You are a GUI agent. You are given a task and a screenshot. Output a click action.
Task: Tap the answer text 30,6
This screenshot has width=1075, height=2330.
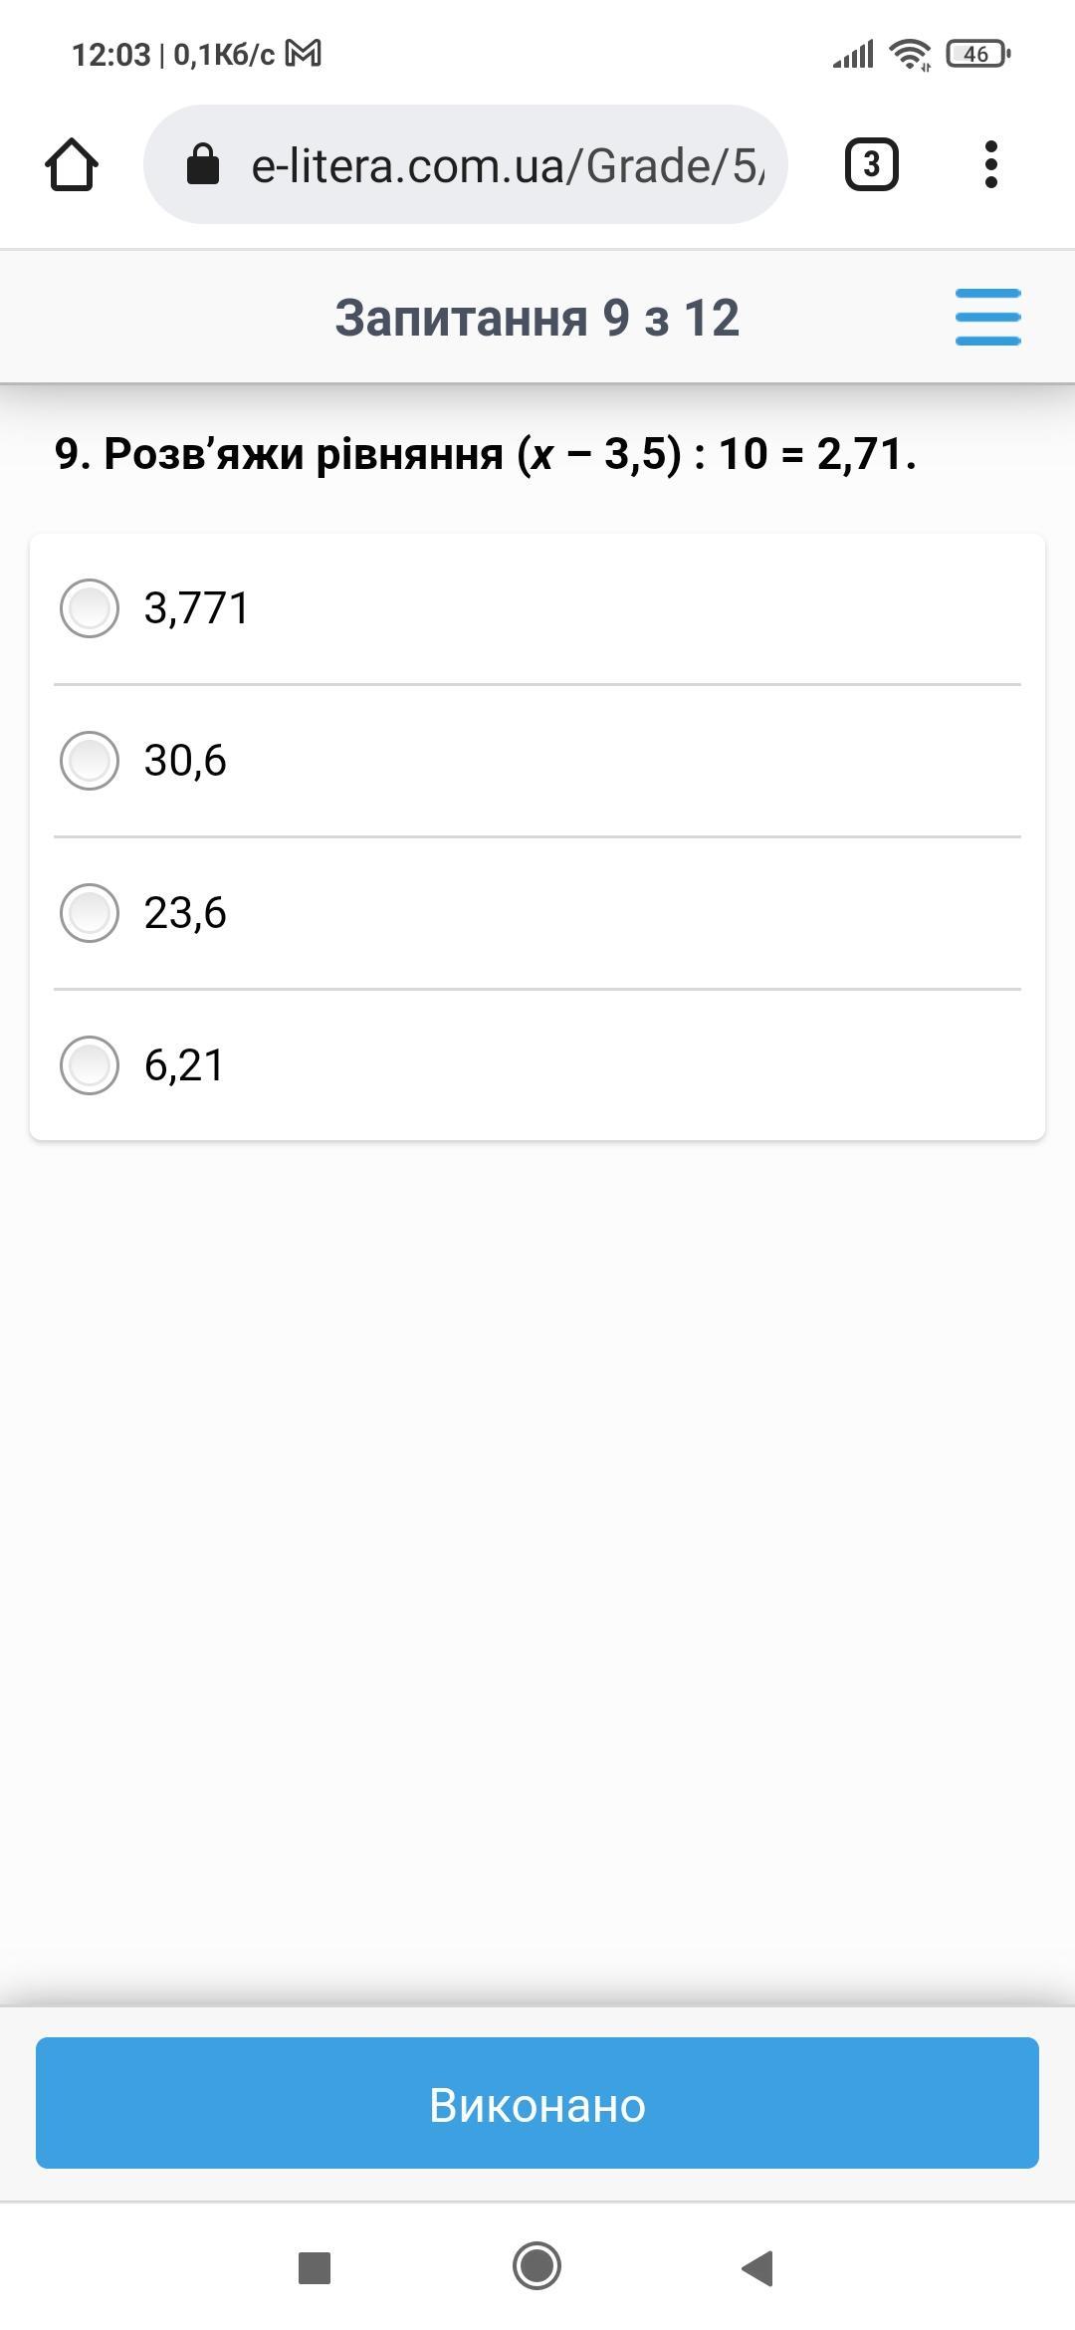point(185,761)
